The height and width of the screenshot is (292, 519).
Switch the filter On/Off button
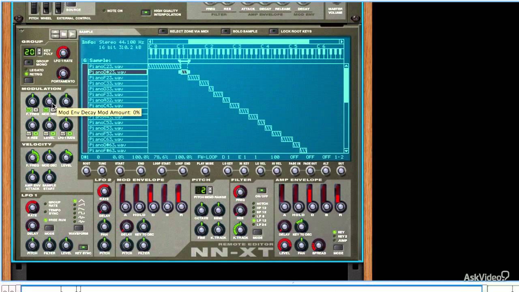click(262, 191)
